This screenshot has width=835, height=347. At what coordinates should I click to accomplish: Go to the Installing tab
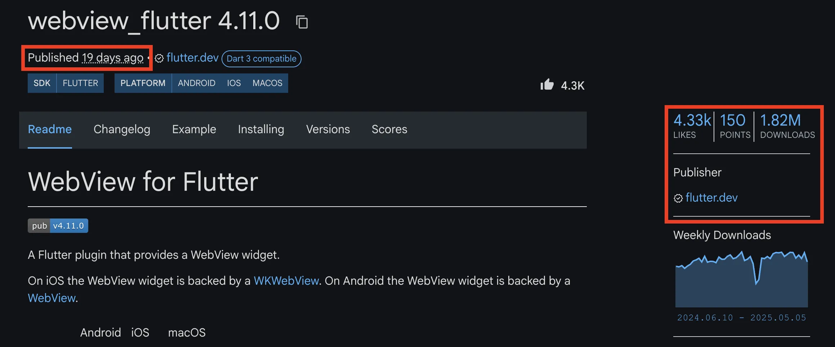coord(261,129)
